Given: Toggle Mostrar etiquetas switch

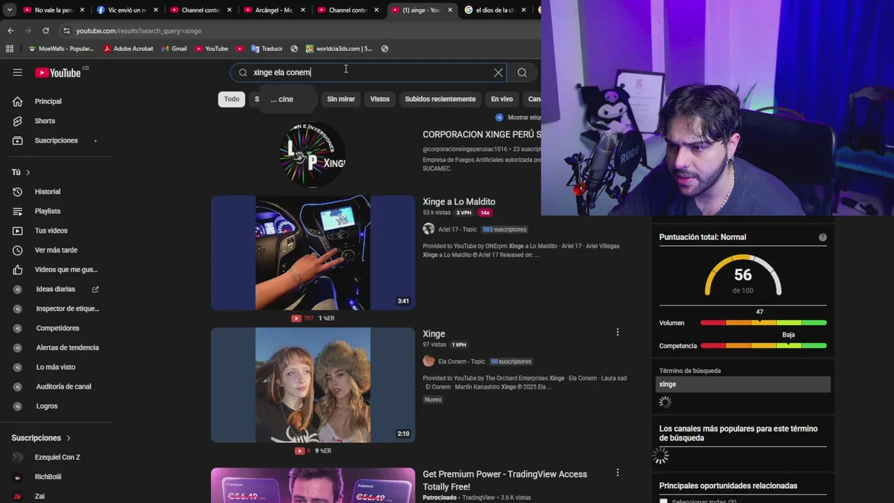Looking at the screenshot, I should pyautogui.click(x=499, y=117).
